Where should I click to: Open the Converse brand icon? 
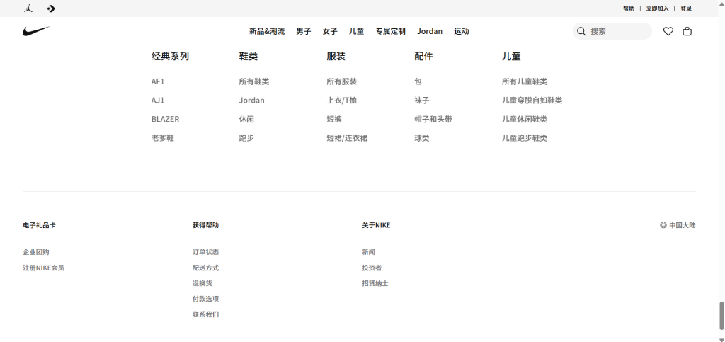point(51,8)
